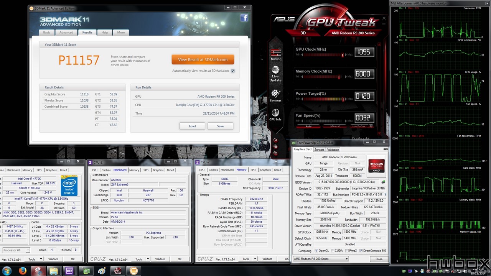Set fan mode to User Define
The width and height of the screenshot is (491, 276).
pos(358,126)
